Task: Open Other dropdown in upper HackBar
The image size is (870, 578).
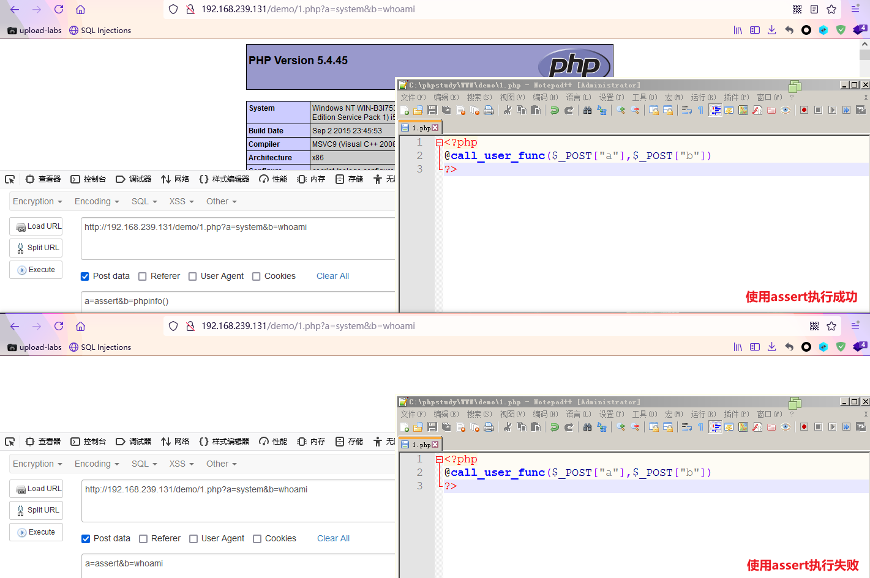Action: [x=221, y=201]
